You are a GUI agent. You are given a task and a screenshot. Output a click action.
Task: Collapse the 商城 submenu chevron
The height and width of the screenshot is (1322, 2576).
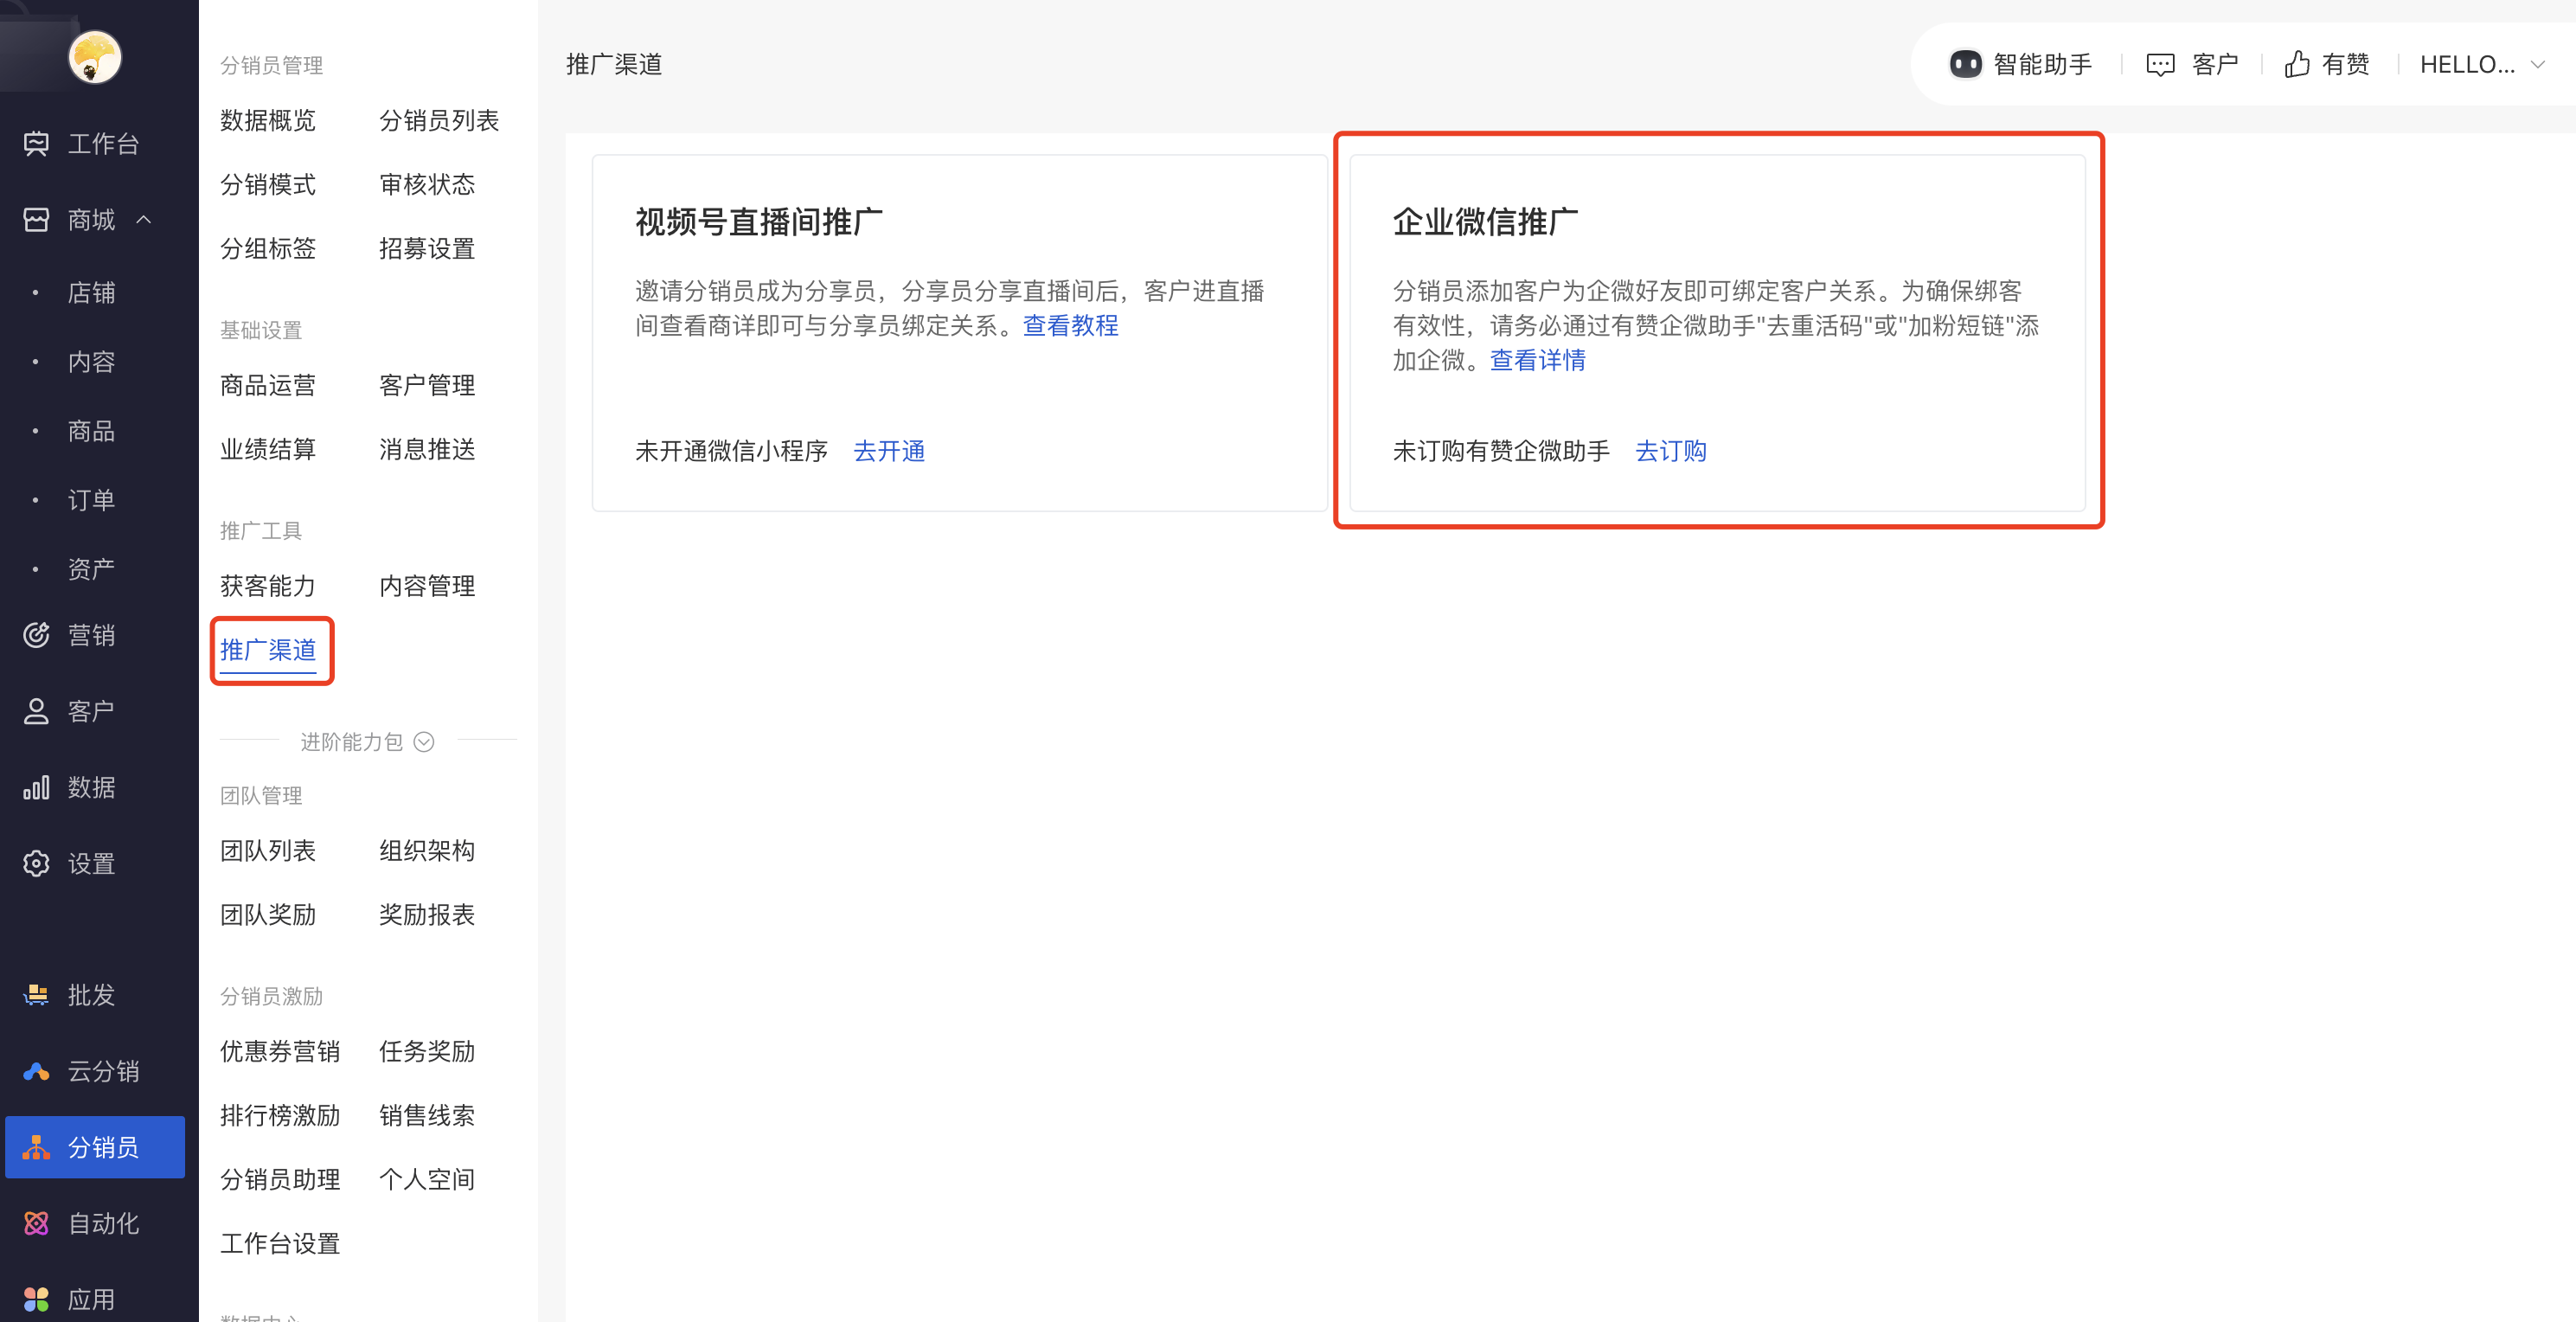(x=144, y=220)
